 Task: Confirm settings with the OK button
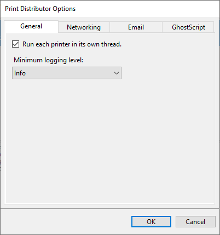coord(151,222)
